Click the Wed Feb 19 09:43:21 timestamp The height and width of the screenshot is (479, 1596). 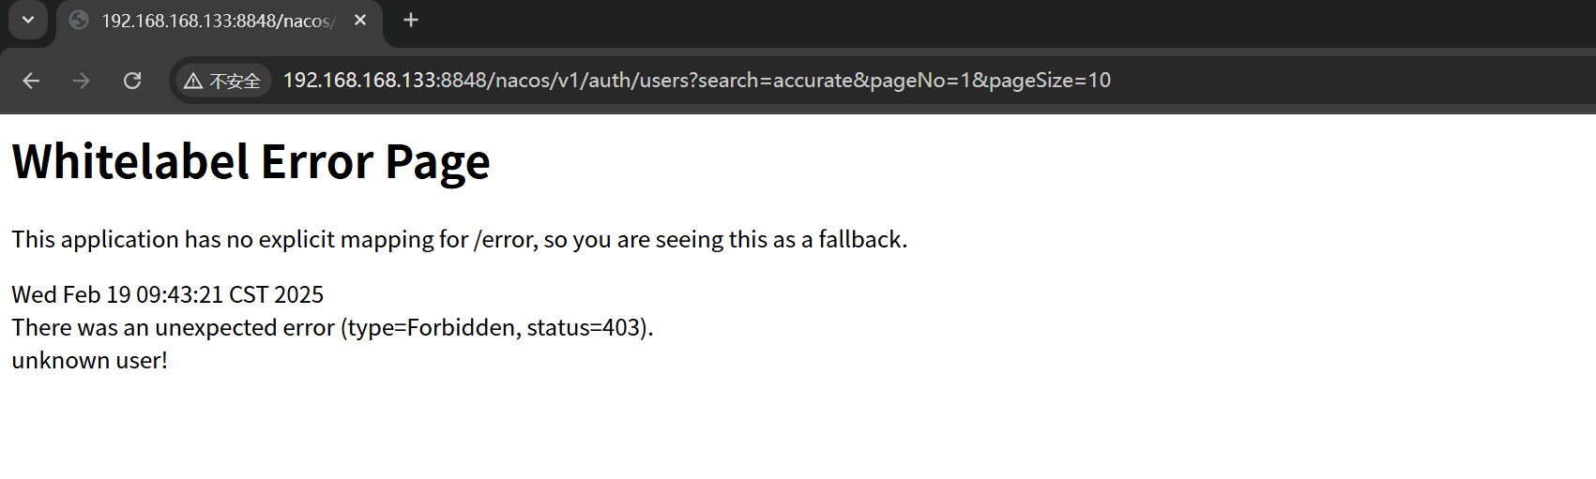point(167,294)
